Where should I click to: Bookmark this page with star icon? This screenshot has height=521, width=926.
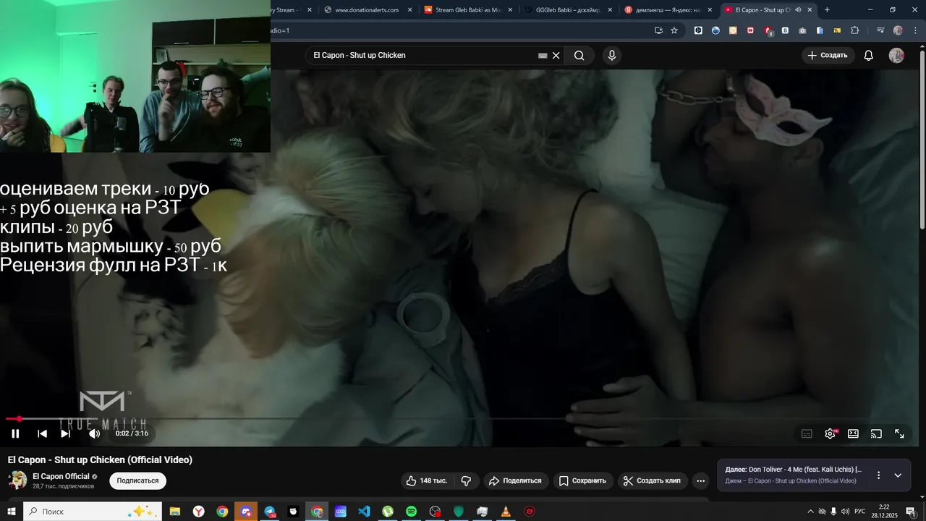point(674,30)
